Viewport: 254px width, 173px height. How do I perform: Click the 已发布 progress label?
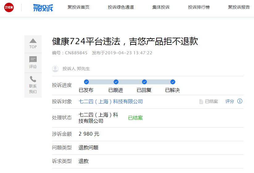point(86,90)
